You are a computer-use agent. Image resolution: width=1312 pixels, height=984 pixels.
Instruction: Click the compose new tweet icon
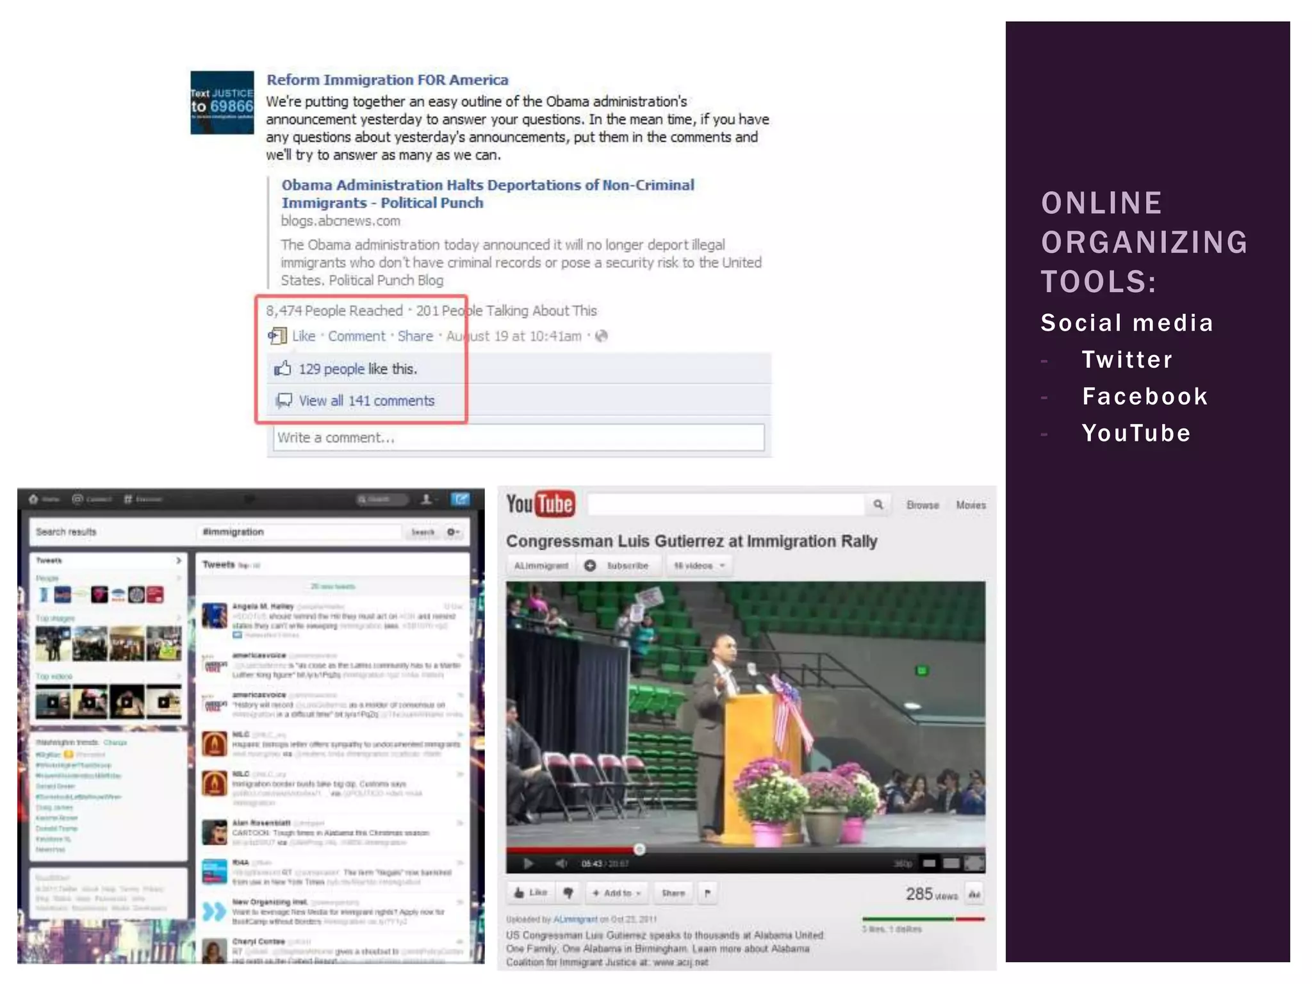point(460,499)
